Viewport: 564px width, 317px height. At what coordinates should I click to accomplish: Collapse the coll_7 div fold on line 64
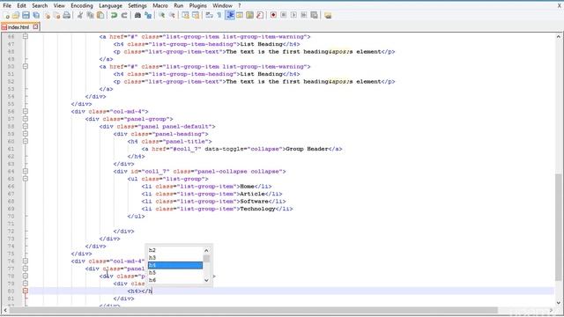tap(26, 171)
